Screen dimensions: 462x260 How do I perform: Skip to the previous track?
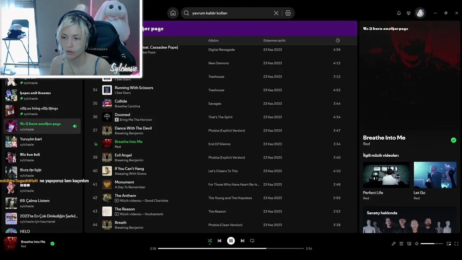(219, 241)
